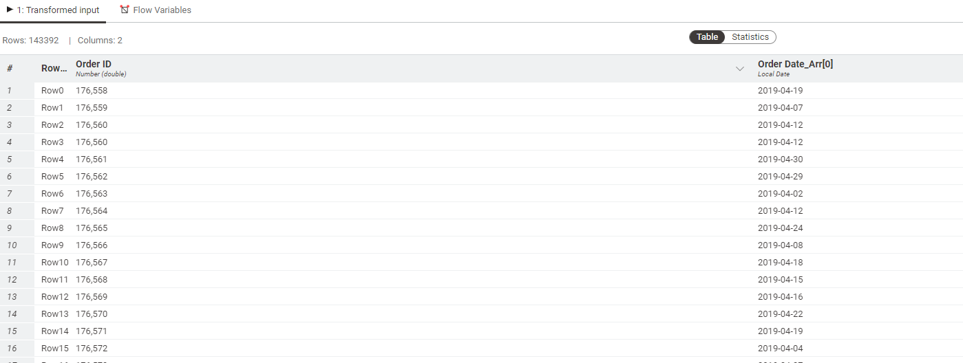This screenshot has width=963, height=363.
Task: Switch to the Flow Variables tab
Action: tap(156, 10)
